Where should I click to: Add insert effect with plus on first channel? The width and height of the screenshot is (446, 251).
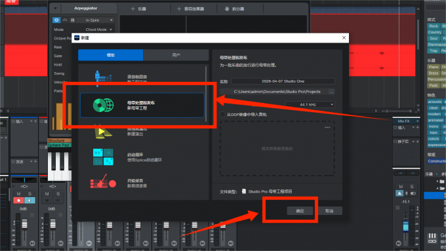pos(35,121)
